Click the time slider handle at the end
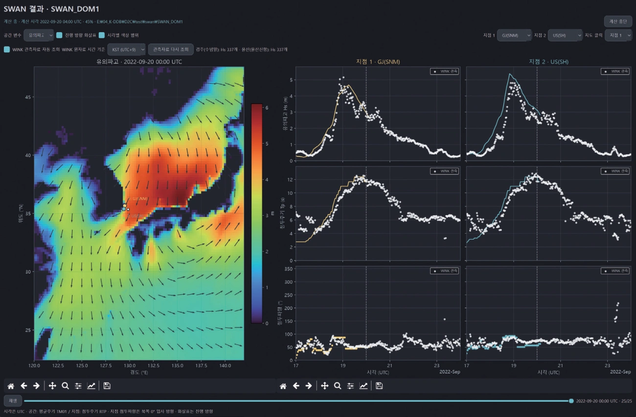 tap(571, 401)
